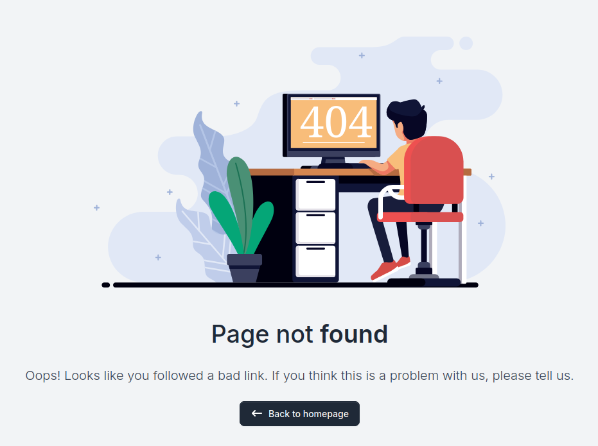Click the bottom desk drawer
This screenshot has height=446, width=598.
coord(316,261)
